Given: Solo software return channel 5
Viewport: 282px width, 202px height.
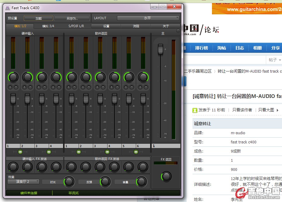Looking at the screenshot, I should tap(126, 87).
